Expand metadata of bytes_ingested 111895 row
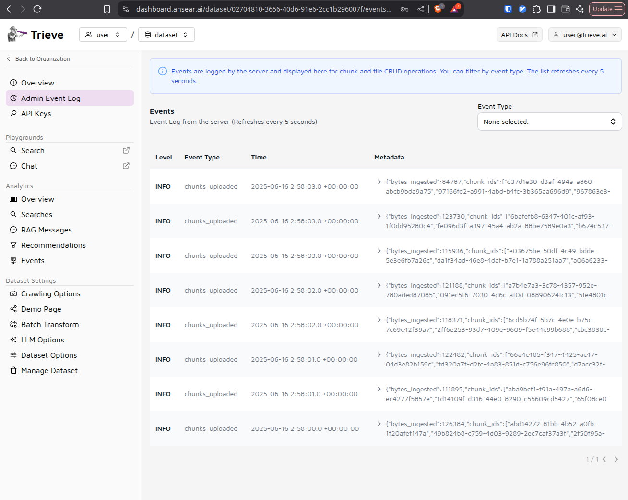This screenshot has width=628, height=500. (379, 389)
